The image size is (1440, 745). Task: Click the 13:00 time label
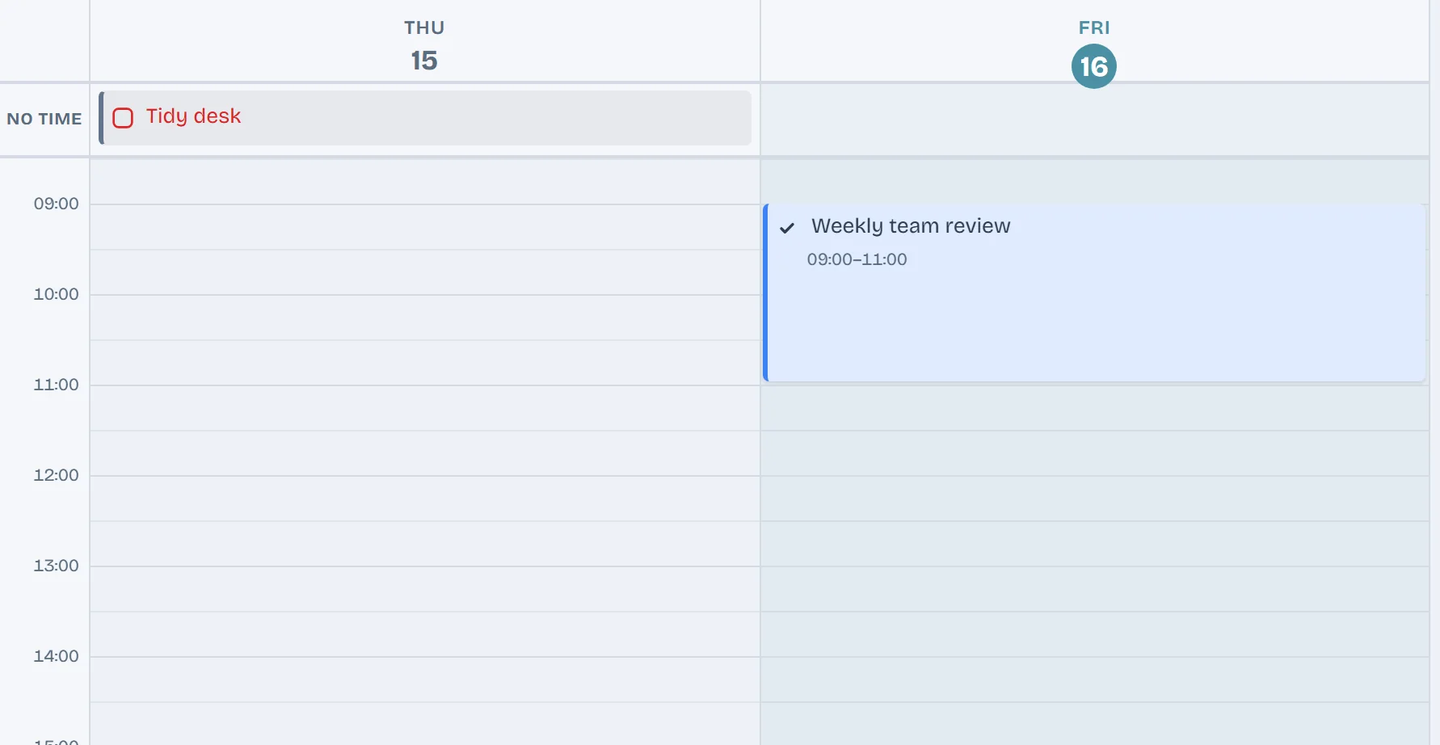coord(57,566)
